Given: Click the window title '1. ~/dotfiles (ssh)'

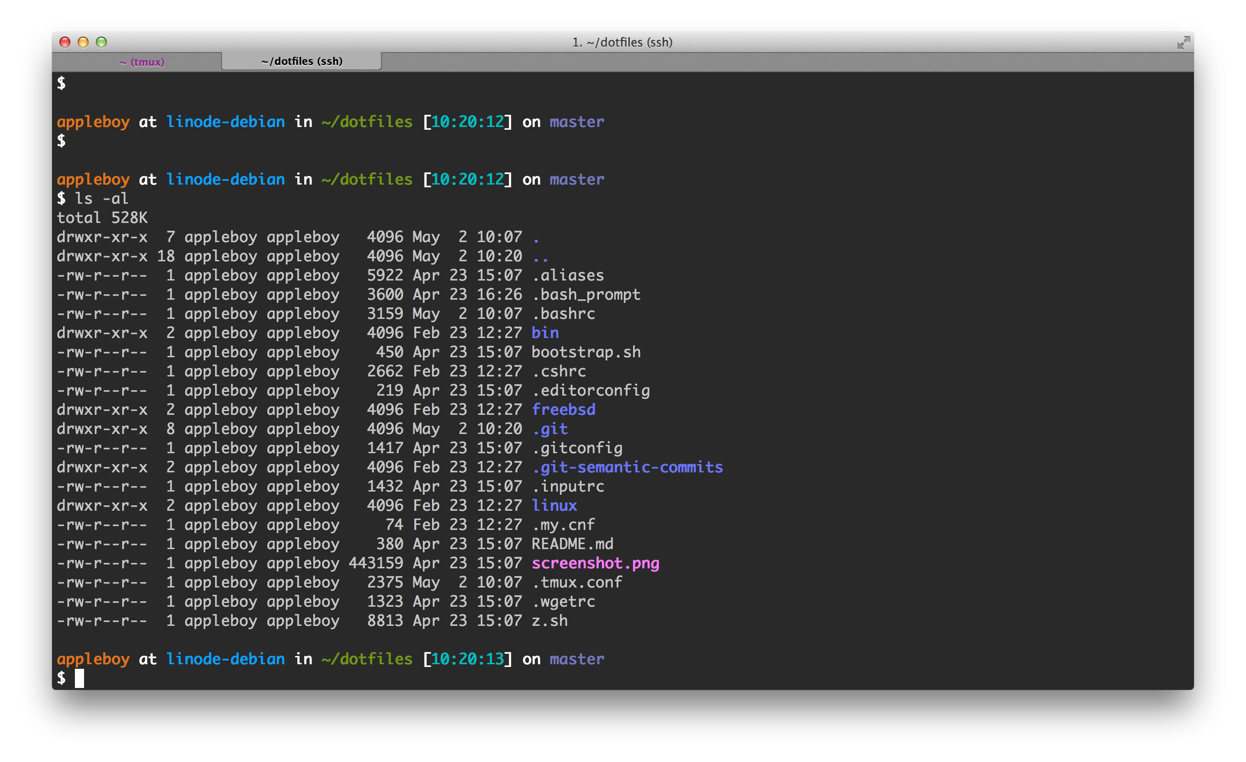Looking at the screenshot, I should [x=622, y=42].
